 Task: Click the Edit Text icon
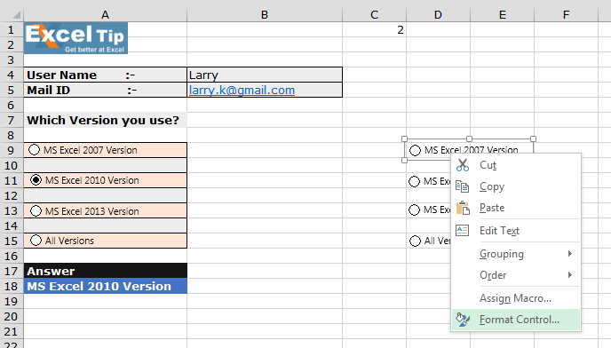(x=463, y=230)
